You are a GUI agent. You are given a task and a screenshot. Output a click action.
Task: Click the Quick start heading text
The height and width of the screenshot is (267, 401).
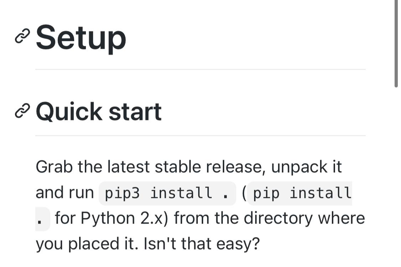click(x=99, y=111)
